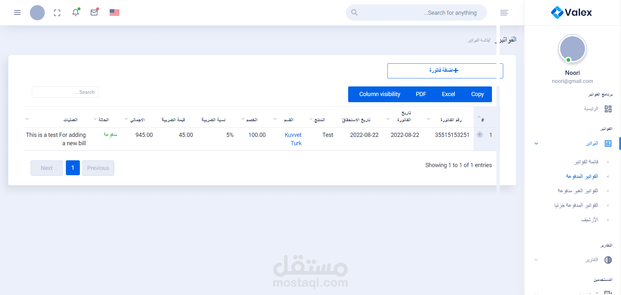Click the اضافة فاتورة button
The image size is (621, 295).
(x=445, y=71)
